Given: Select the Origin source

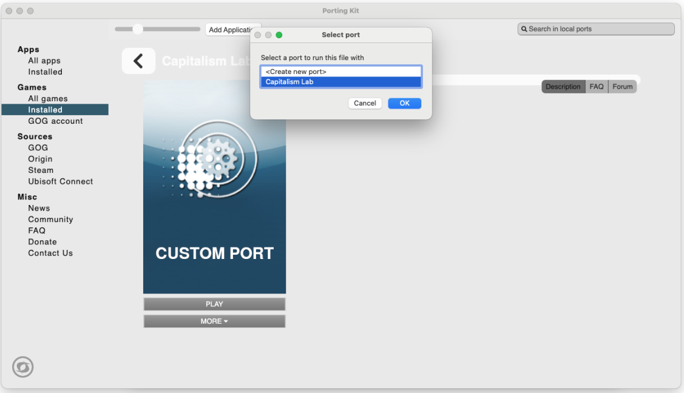Looking at the screenshot, I should (x=40, y=159).
